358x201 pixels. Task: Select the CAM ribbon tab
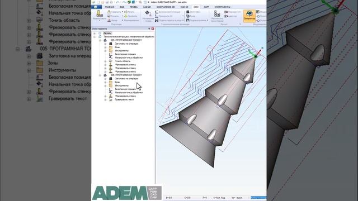[x=196, y=7]
